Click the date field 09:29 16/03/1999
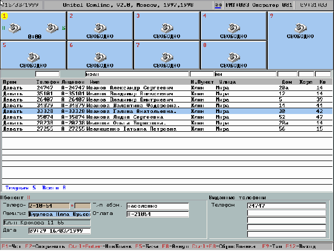This screenshot has width=334, height=251. [59, 231]
